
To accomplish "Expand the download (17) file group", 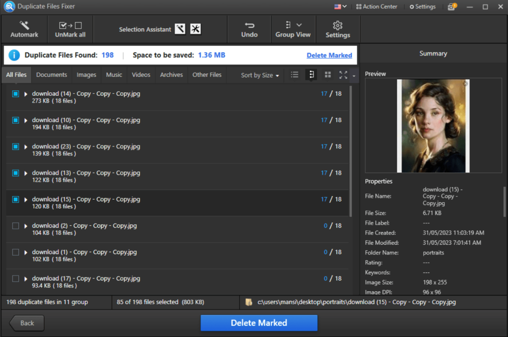I will (x=26, y=279).
